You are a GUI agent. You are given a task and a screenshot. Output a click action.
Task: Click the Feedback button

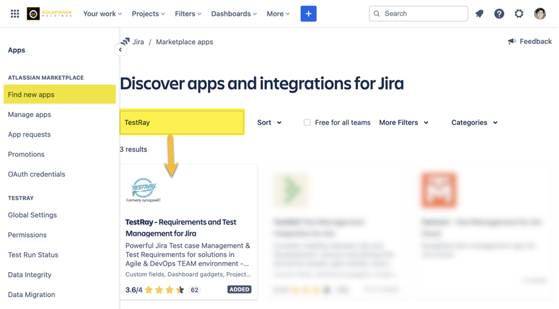tap(529, 42)
